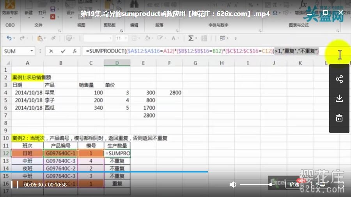Click cell B4 苹果
This screenshot has height=197, width=351.
61,93
